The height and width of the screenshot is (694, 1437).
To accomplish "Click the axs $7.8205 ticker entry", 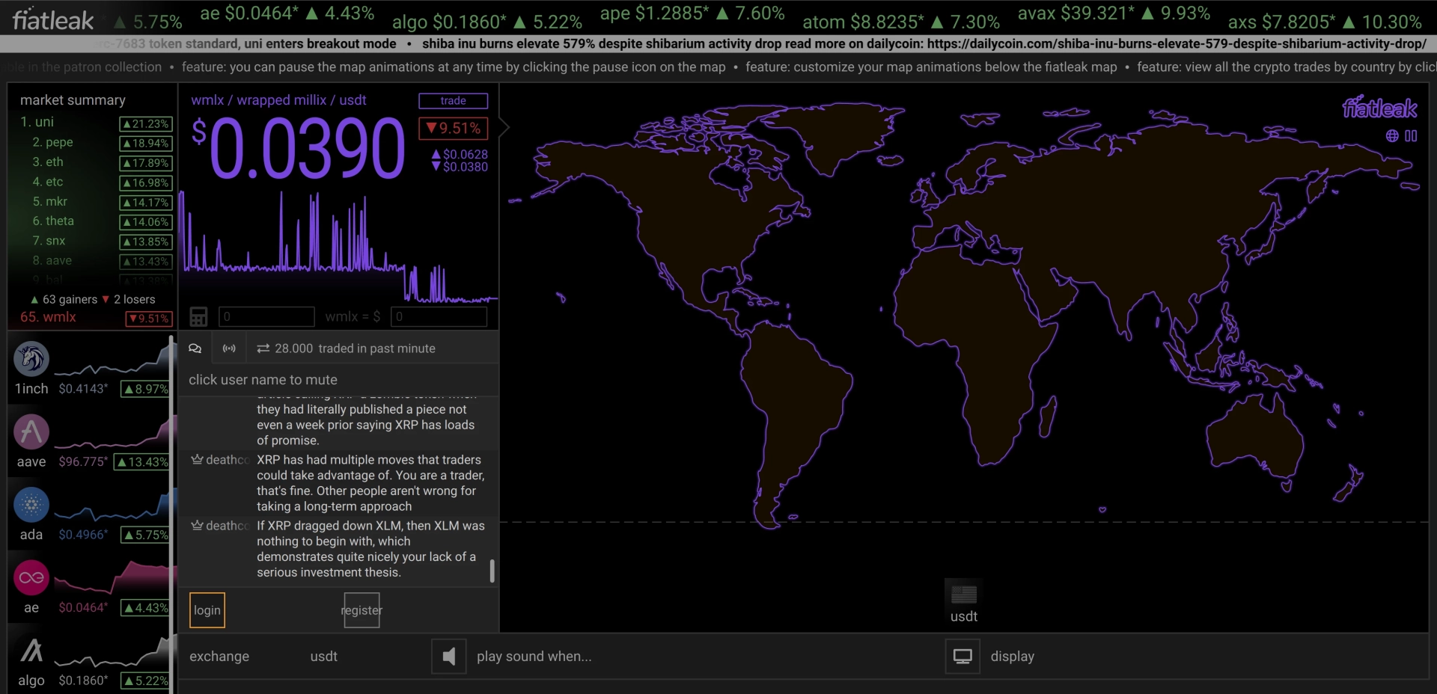I will coord(1325,22).
